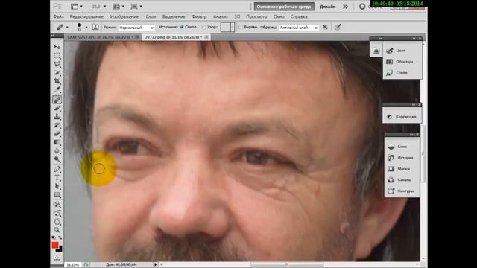Select the Eyedropper tool
This screenshot has height=268, width=477.
(x=57, y=89)
